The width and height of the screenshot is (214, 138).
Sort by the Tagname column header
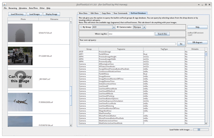tap(121, 49)
